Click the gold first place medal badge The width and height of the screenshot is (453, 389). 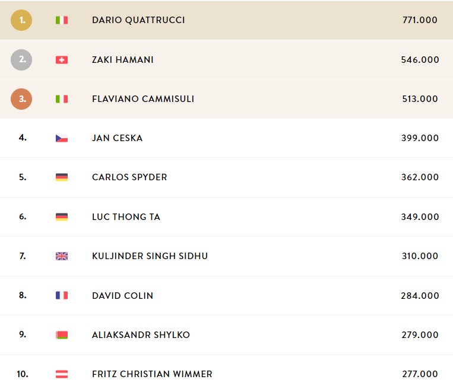(21, 20)
